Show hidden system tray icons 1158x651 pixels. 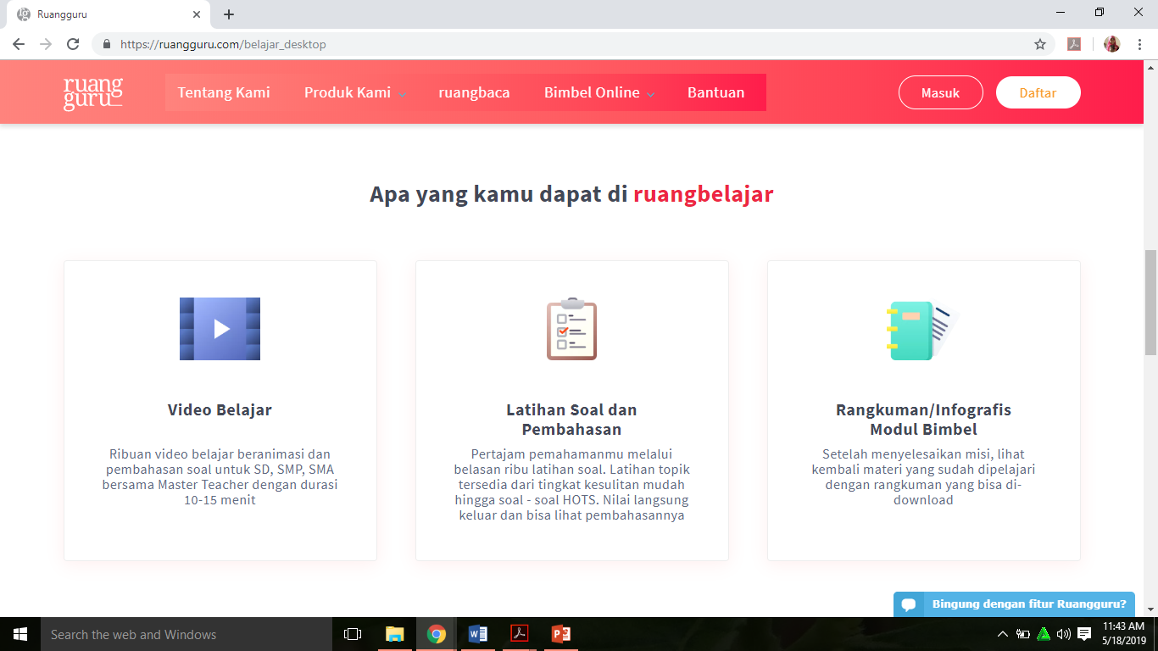point(1003,634)
